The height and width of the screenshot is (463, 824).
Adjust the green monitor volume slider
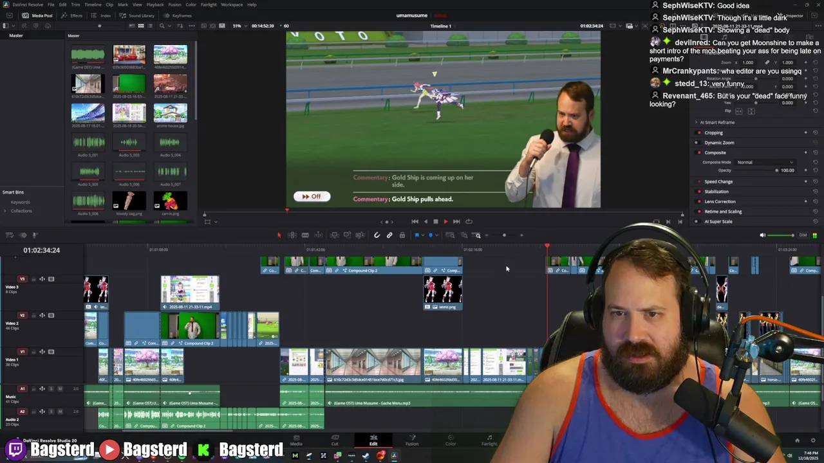tap(782, 235)
